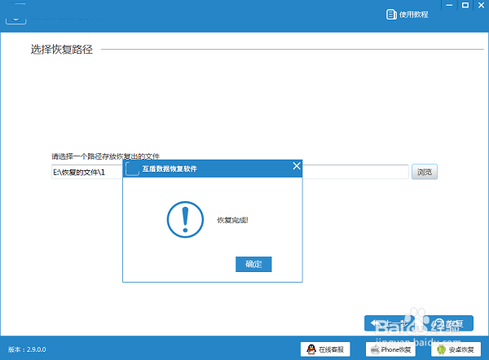Image resolution: width=489 pixels, height=360 pixels.
Task: Open iPhone恢复 recovery
Action: pos(390,349)
